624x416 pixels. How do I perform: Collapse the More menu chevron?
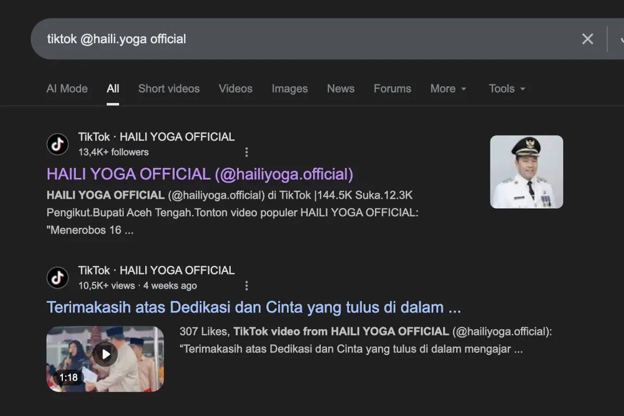point(464,89)
